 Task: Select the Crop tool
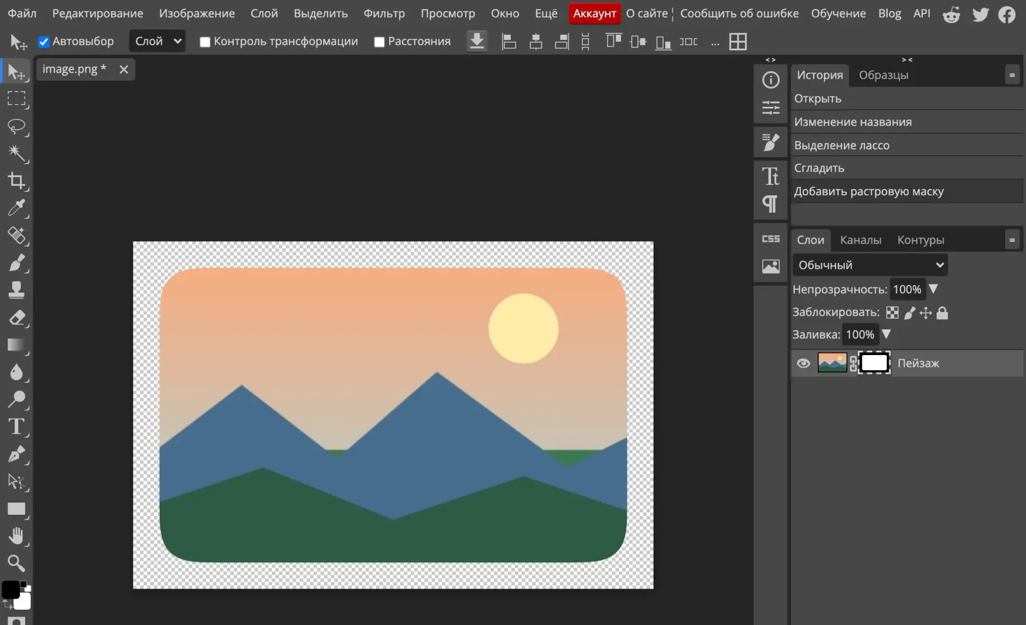click(x=17, y=181)
